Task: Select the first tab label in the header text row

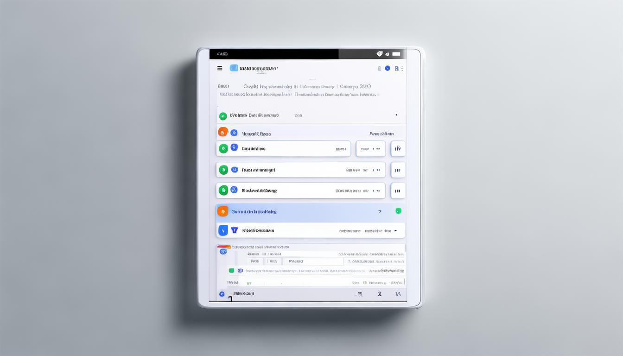Action: 223,86
